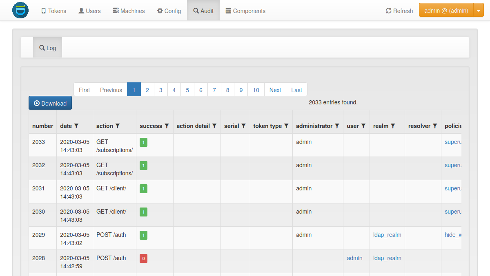Click the token type filter icon
Screen dimensions: 490x276
click(x=286, y=126)
